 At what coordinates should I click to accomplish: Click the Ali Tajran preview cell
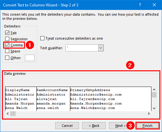point(16,99)
